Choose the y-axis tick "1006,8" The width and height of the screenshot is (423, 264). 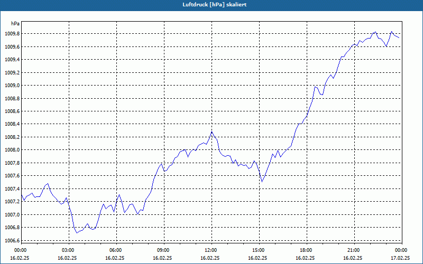pyautogui.click(x=12, y=228)
